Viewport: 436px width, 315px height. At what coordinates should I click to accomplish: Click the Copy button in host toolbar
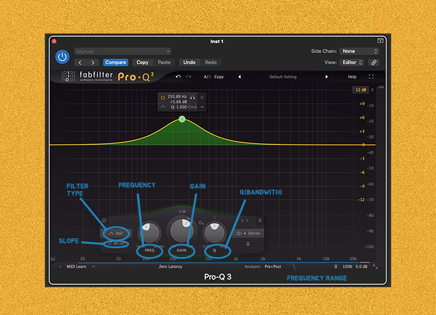tap(142, 62)
